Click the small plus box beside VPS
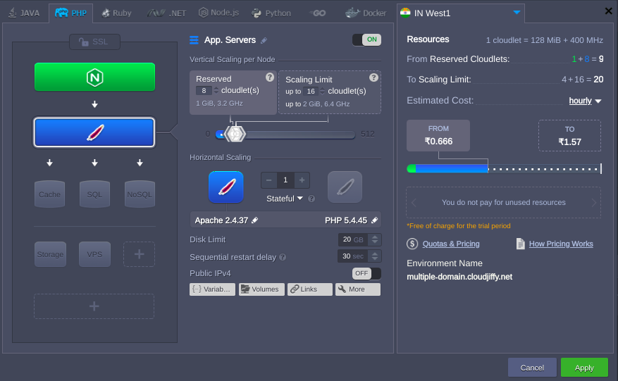This screenshot has height=381, width=618. click(x=139, y=254)
